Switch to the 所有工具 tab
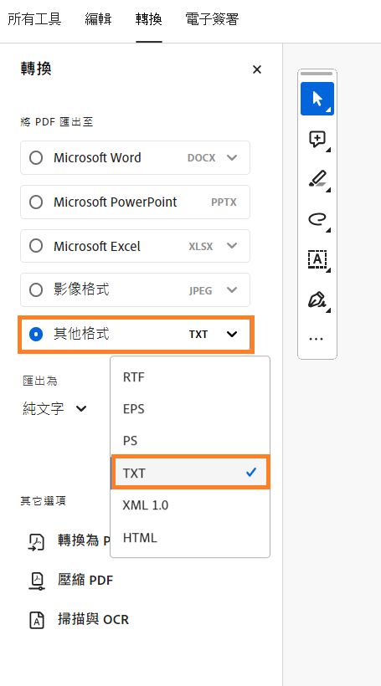 point(34,19)
